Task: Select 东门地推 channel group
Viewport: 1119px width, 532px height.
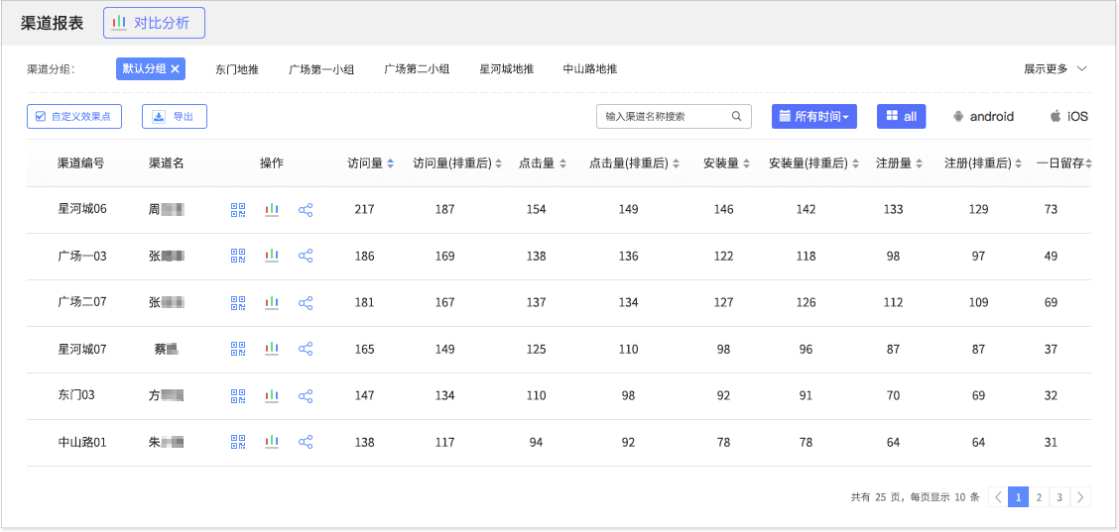Action: pos(237,69)
